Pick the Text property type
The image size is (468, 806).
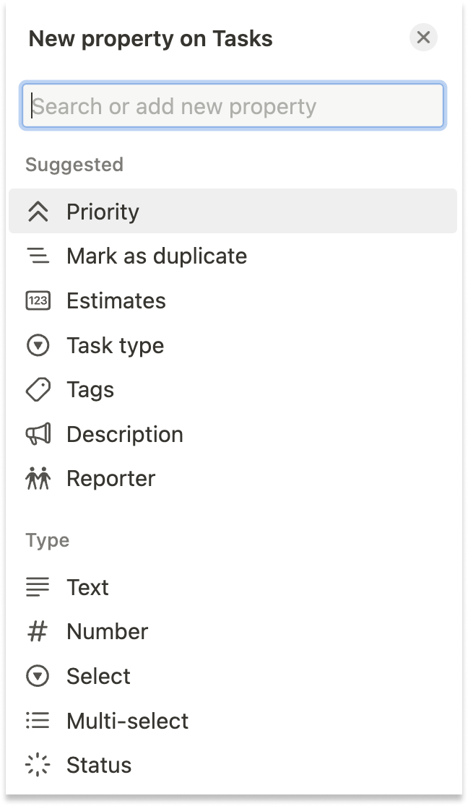click(x=87, y=587)
